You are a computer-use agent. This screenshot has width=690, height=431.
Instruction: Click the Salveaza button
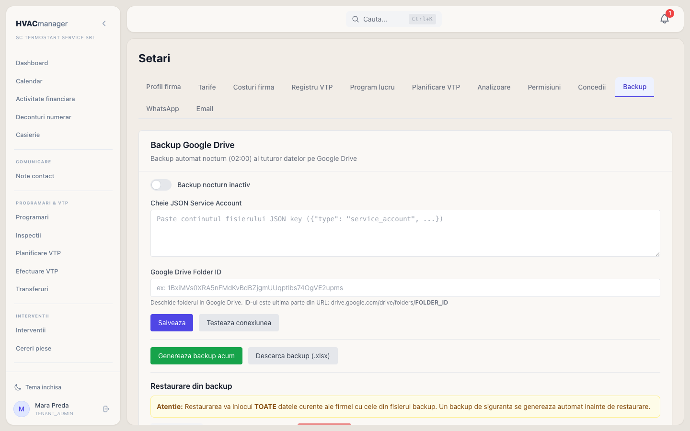(172, 323)
